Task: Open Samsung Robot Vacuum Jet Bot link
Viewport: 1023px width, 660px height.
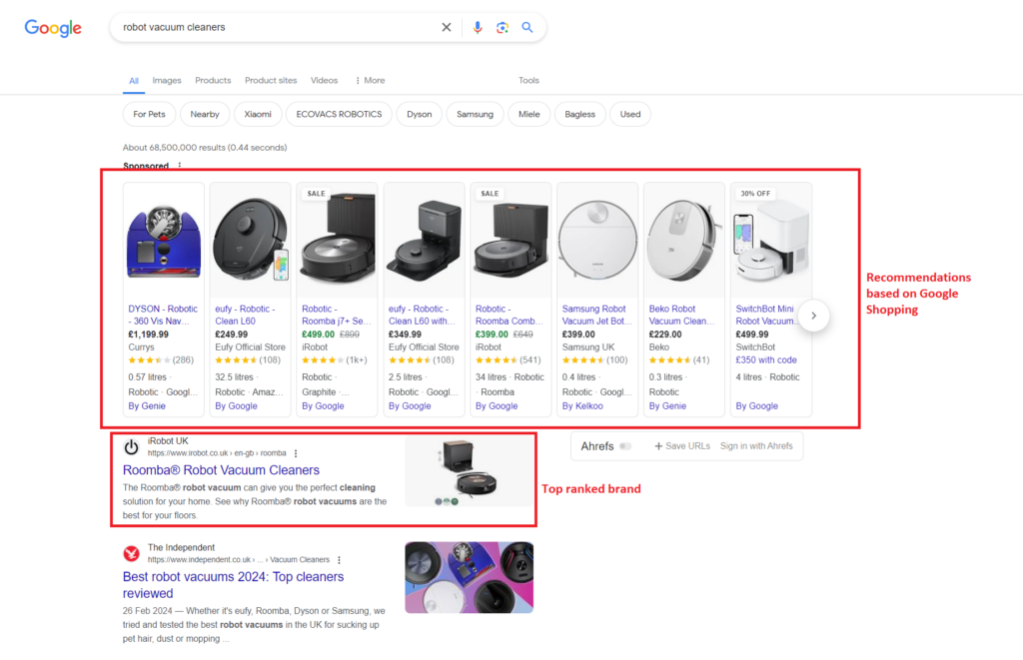Action: (597, 315)
